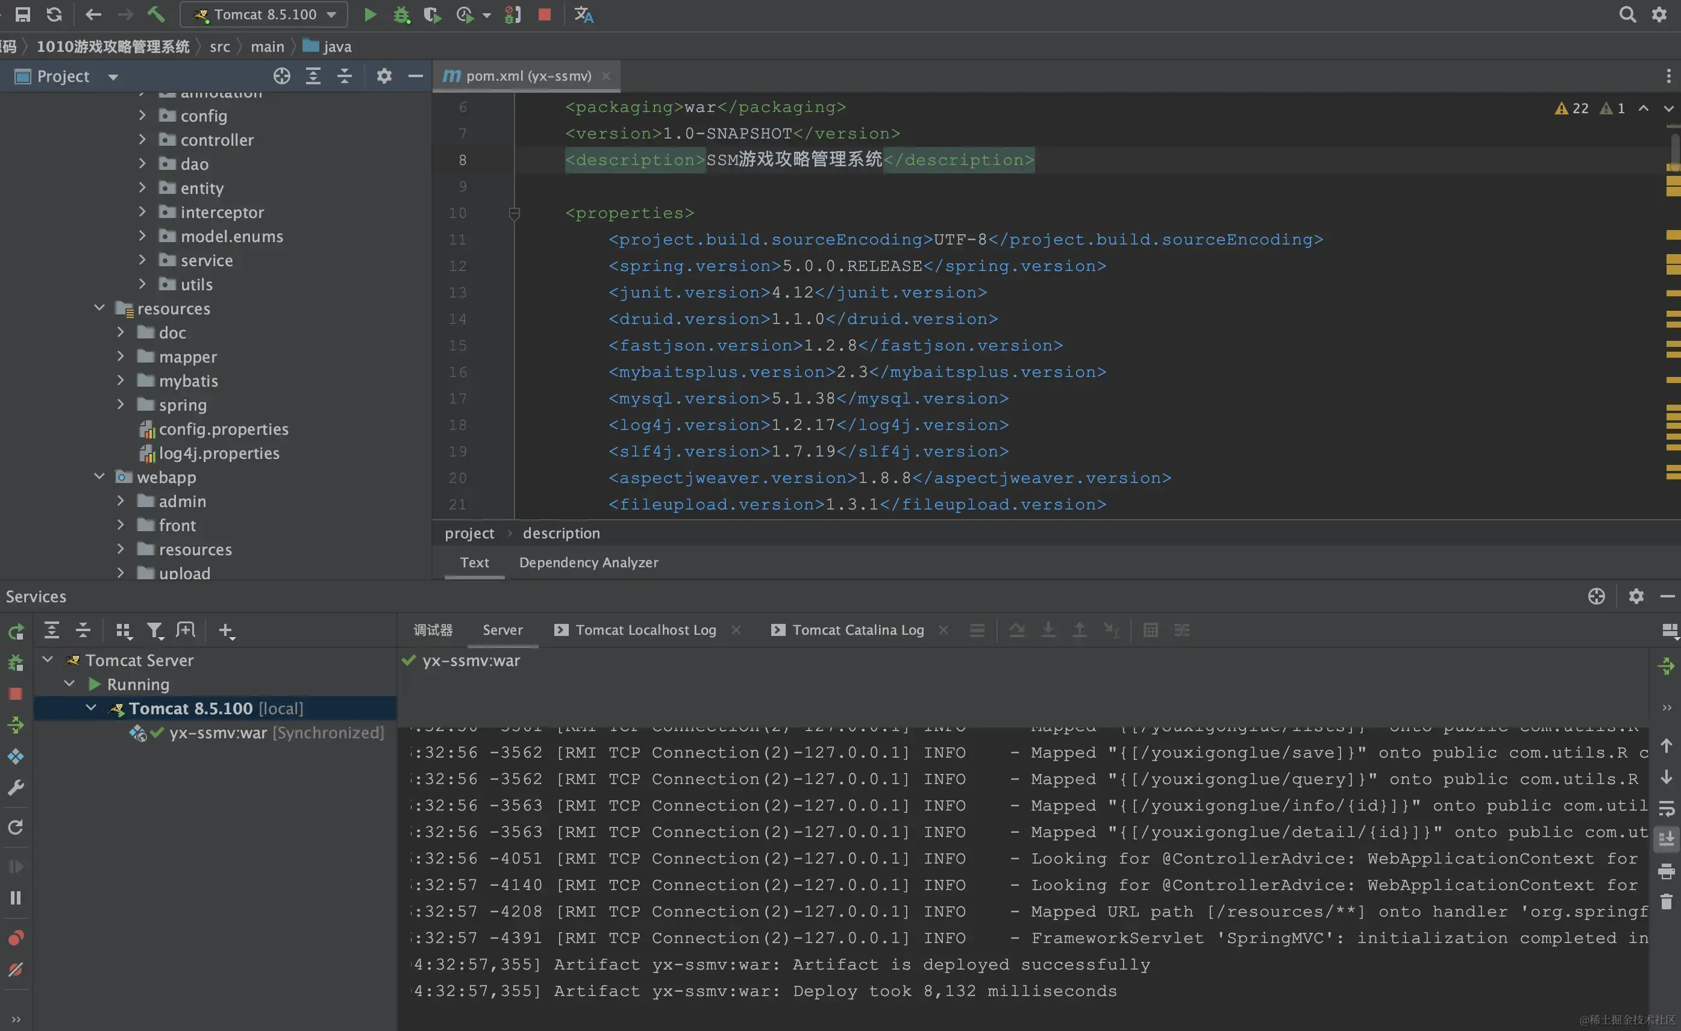This screenshot has height=1031, width=1681.
Task: Click the fold marker beside the properties tag
Action: click(515, 213)
